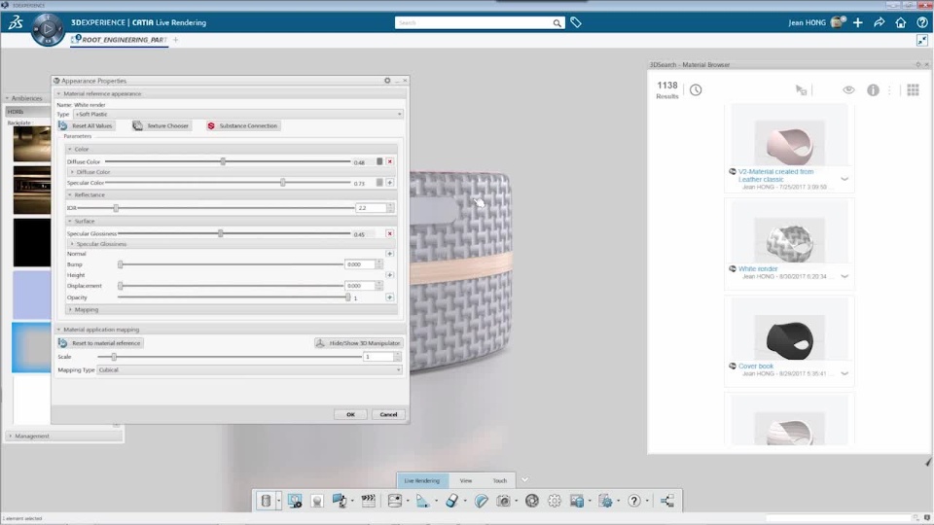Open the Mapping Type Cubical dropdown
The height and width of the screenshot is (525, 934).
click(249, 369)
